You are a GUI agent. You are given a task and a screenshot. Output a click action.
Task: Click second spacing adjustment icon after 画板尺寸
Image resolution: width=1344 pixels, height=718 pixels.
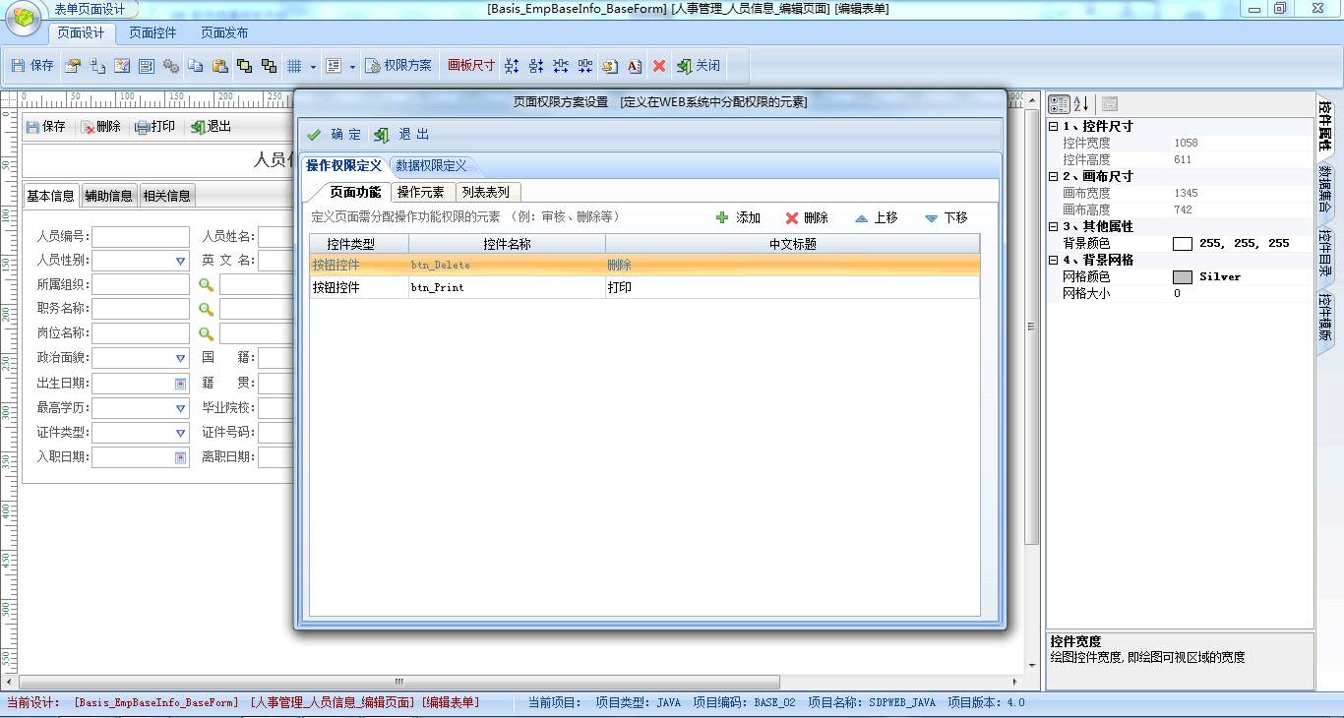pos(536,66)
